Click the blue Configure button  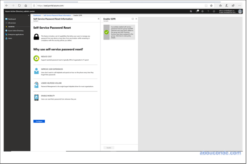[x=39, y=121]
